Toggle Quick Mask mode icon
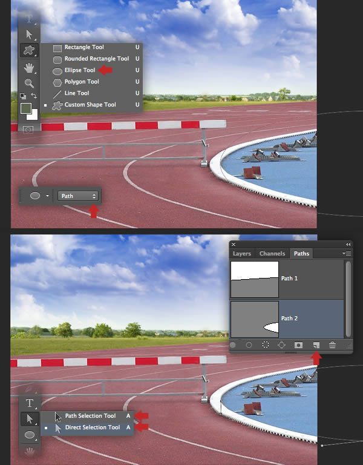The image size is (363, 465). [x=28, y=130]
